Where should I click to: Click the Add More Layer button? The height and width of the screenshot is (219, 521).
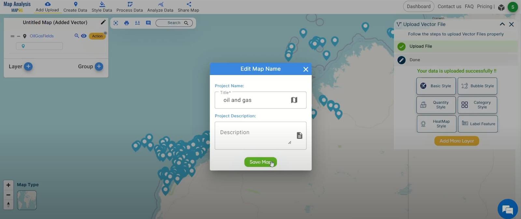tap(457, 141)
